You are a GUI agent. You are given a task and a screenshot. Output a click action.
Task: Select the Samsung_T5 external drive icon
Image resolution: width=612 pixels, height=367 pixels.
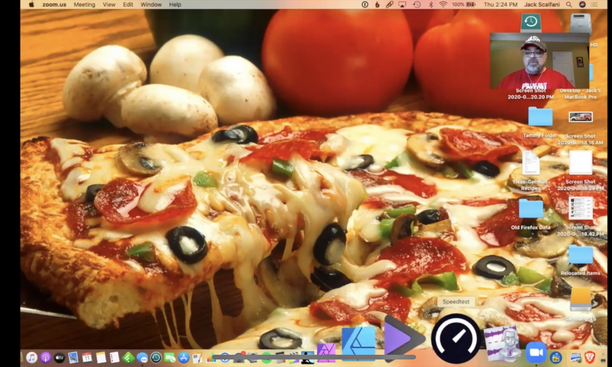581,299
